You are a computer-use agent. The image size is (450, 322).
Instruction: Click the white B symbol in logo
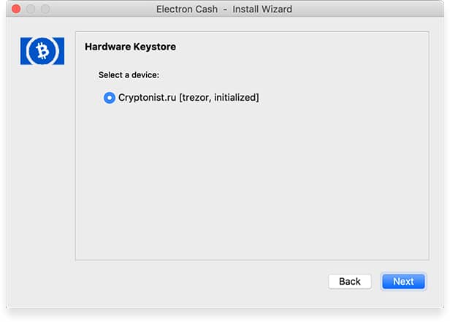[43, 51]
